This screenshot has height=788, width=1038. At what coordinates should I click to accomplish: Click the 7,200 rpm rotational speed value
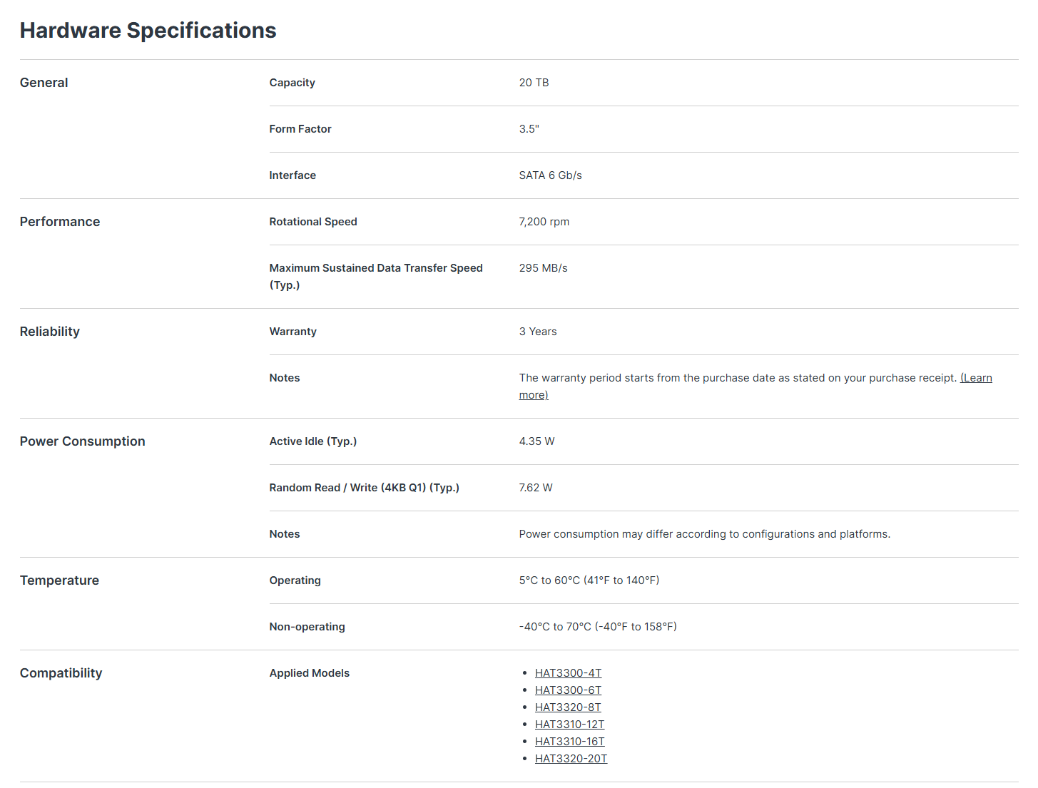(544, 222)
